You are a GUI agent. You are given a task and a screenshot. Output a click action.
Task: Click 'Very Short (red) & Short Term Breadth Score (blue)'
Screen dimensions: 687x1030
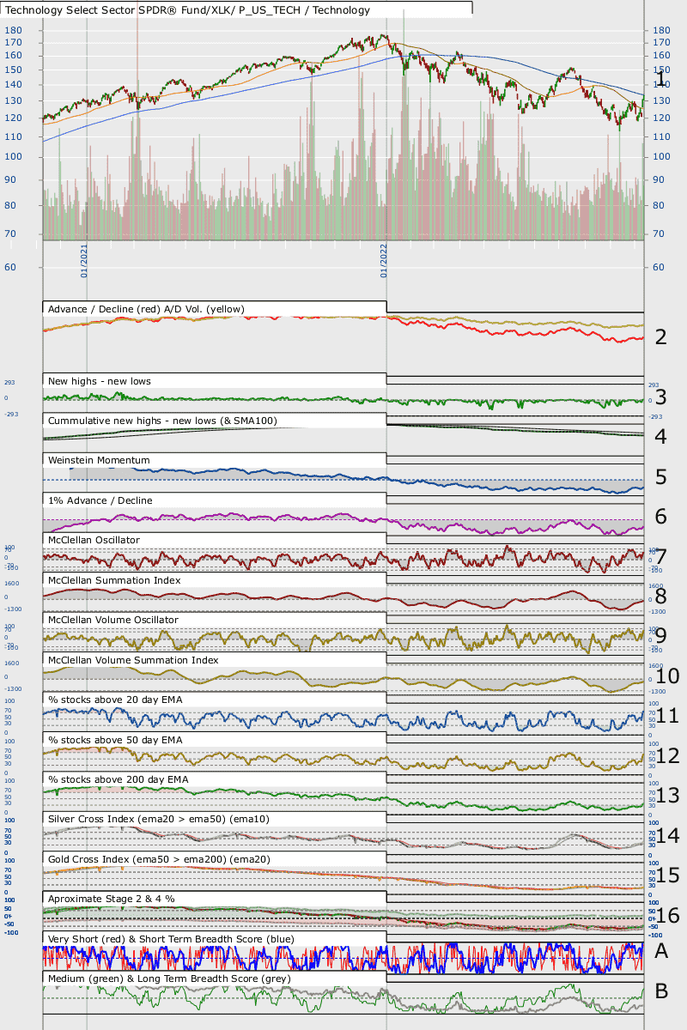pyautogui.click(x=171, y=939)
